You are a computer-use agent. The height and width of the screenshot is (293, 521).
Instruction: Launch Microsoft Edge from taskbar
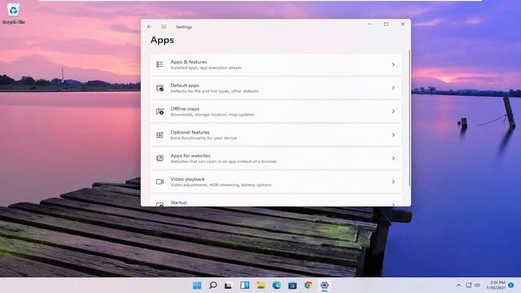click(277, 286)
